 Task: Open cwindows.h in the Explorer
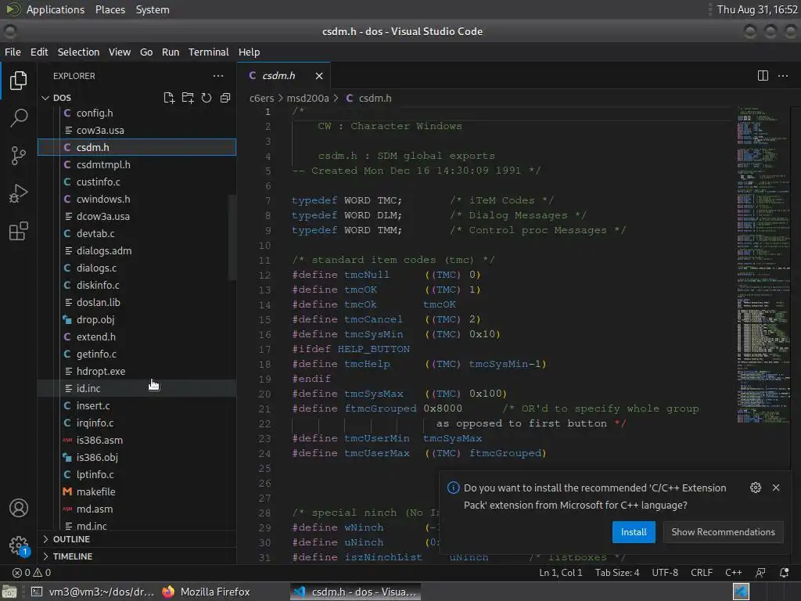137,199
